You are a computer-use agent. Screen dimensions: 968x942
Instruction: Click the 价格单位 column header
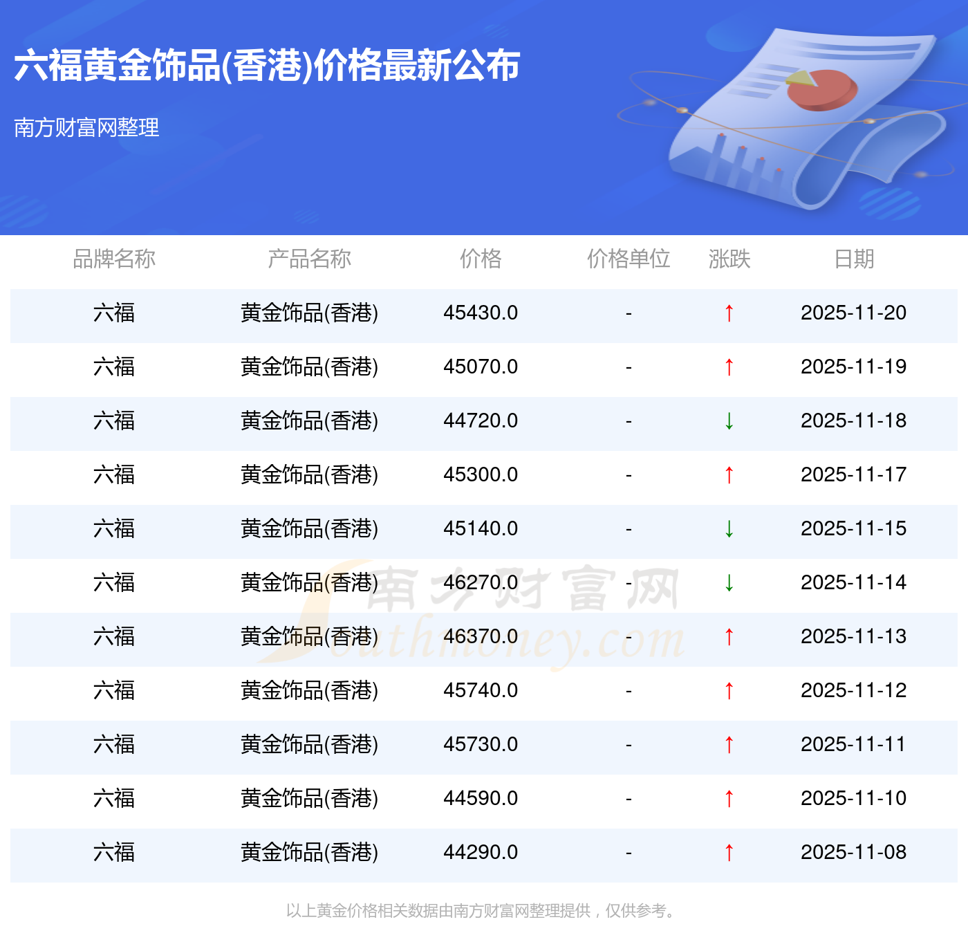tap(629, 259)
